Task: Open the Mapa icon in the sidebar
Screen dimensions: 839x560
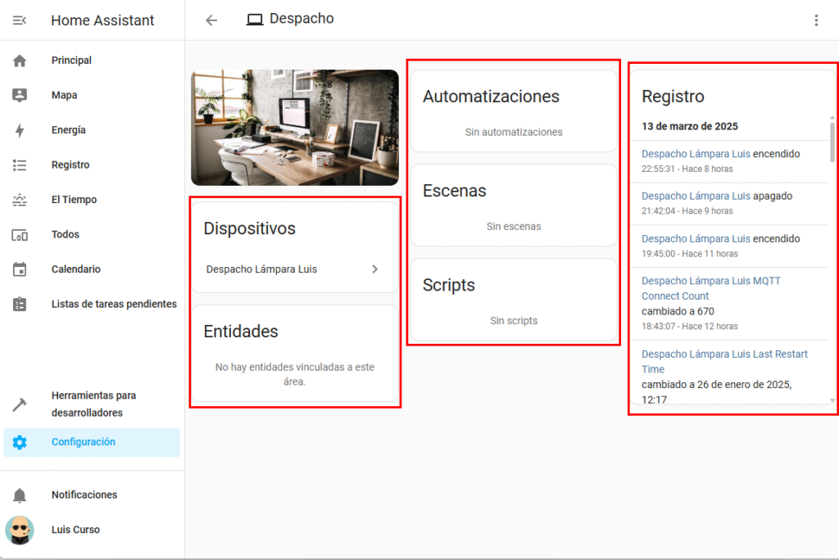Action: pyautogui.click(x=20, y=95)
